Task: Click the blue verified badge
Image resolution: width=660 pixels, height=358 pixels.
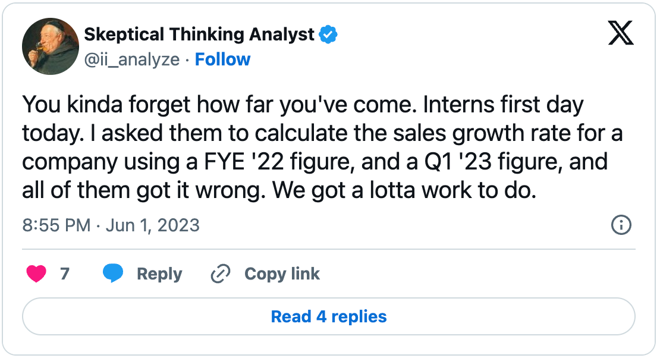Action: (x=328, y=34)
